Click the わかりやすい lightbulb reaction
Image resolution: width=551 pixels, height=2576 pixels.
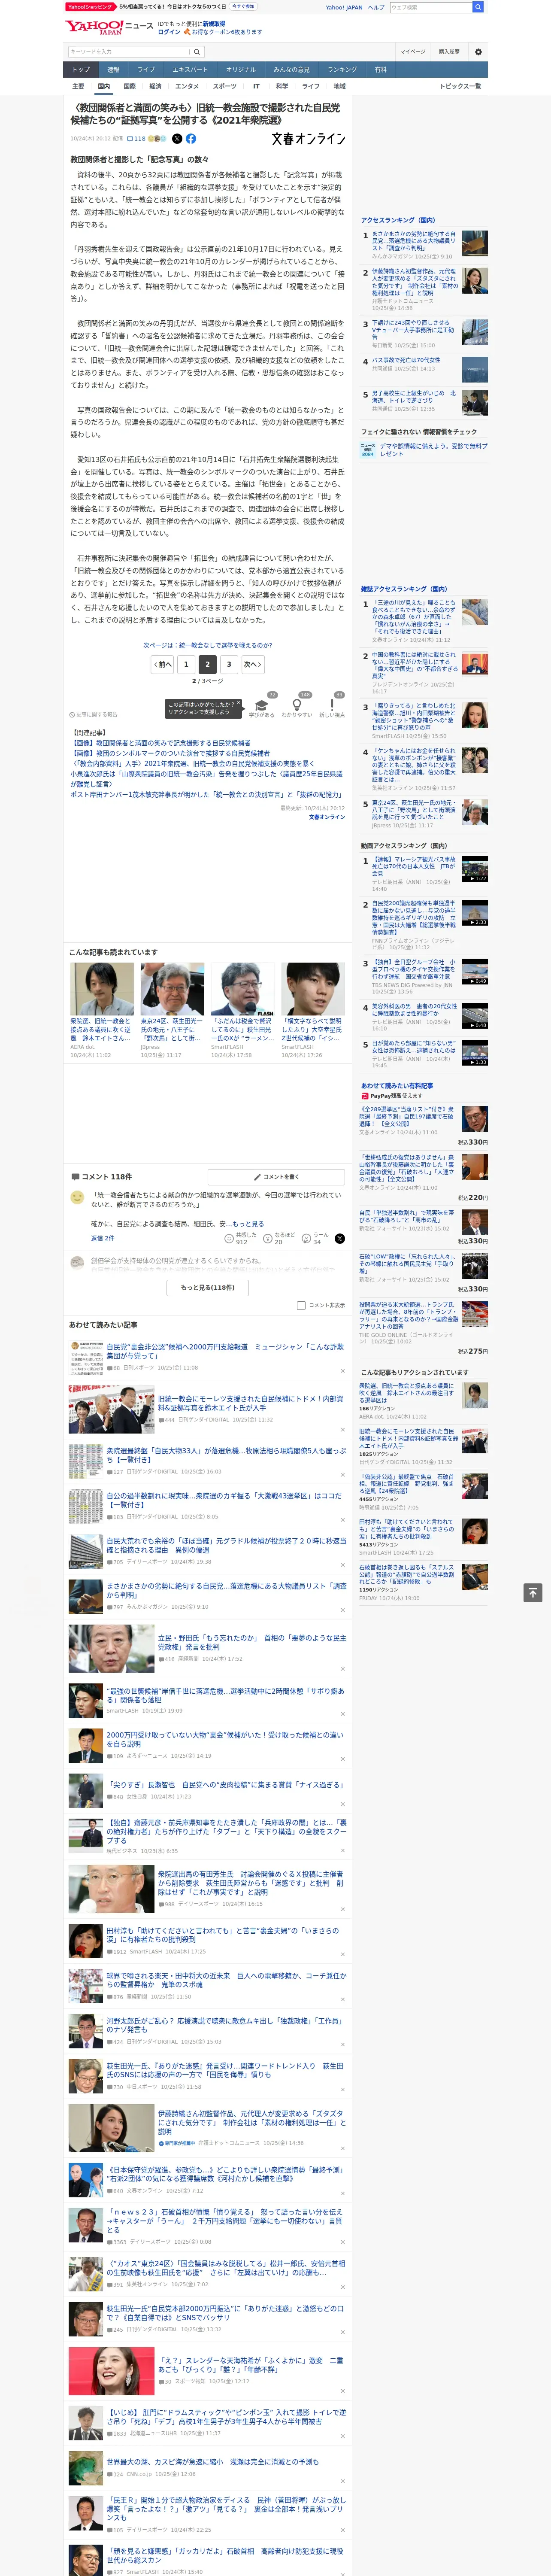coord(297,706)
